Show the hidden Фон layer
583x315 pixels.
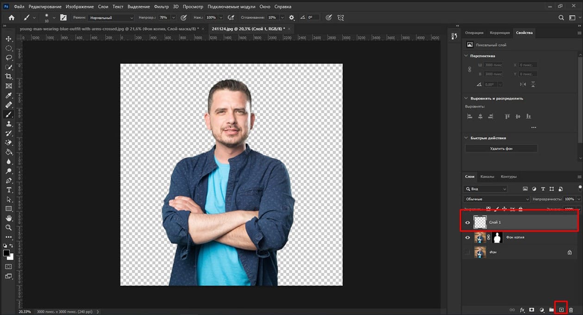[x=467, y=252]
